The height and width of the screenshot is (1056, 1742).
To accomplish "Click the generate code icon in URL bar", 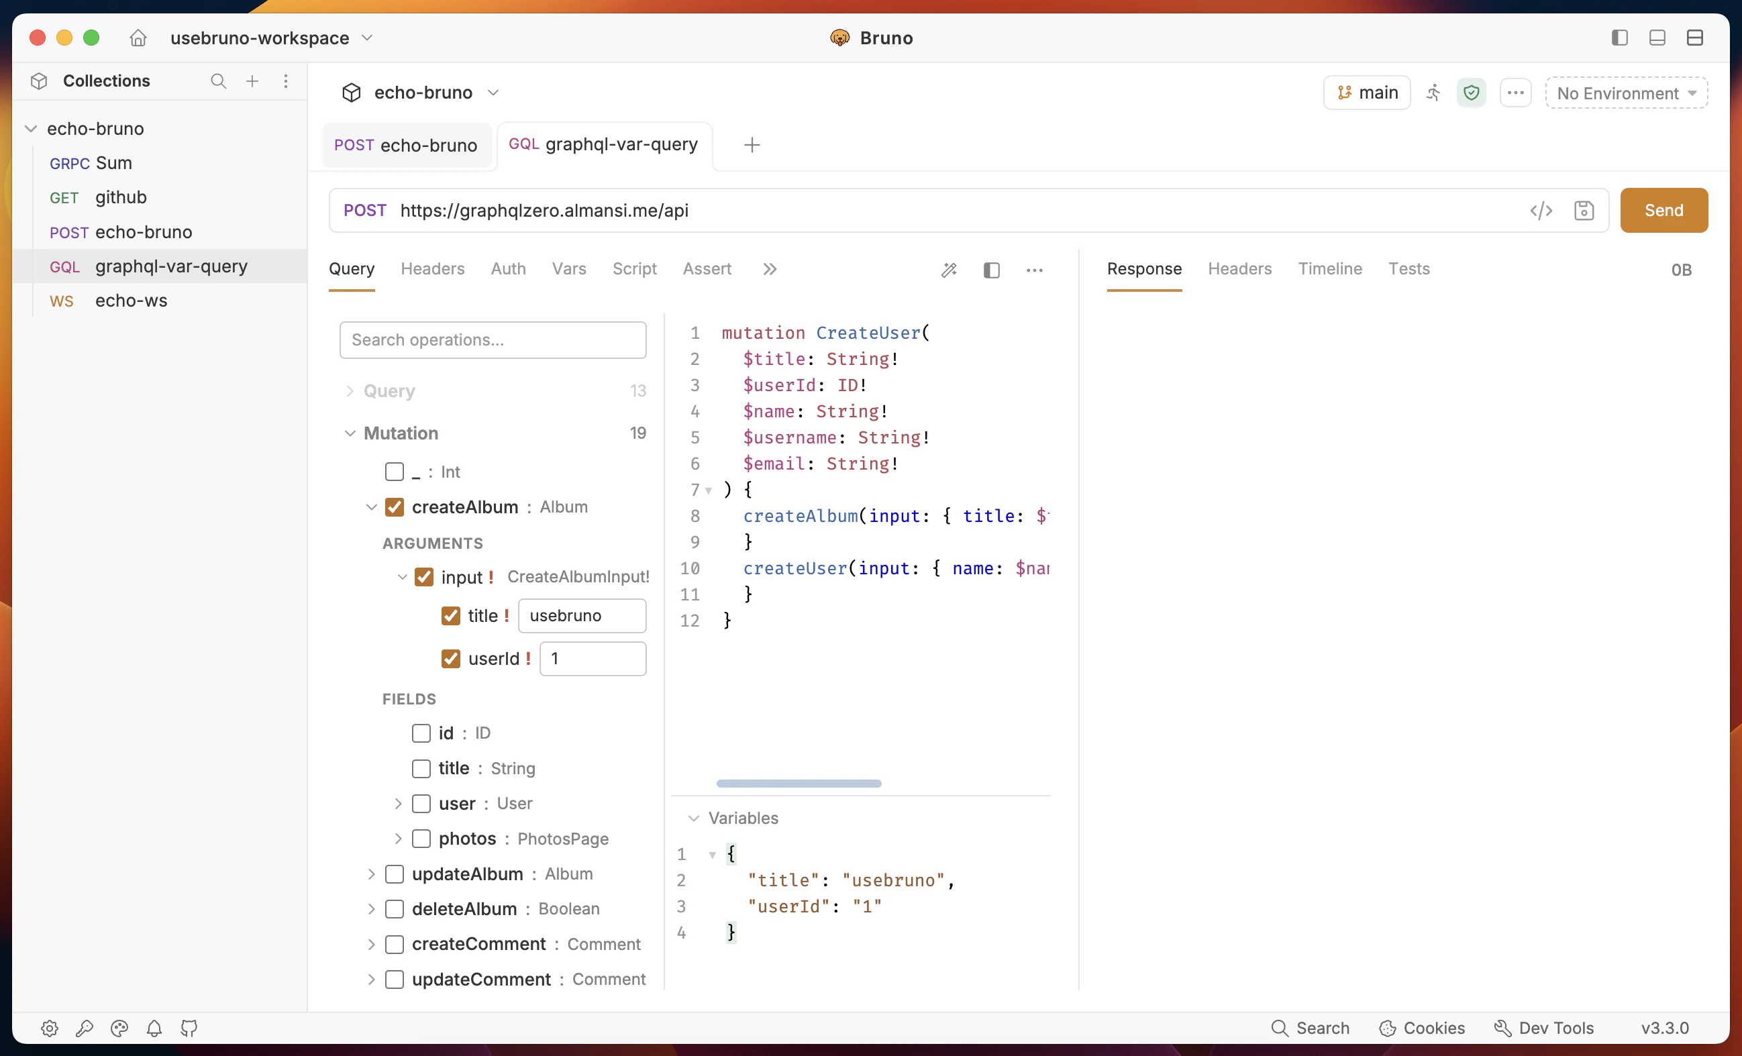I will coord(1541,211).
